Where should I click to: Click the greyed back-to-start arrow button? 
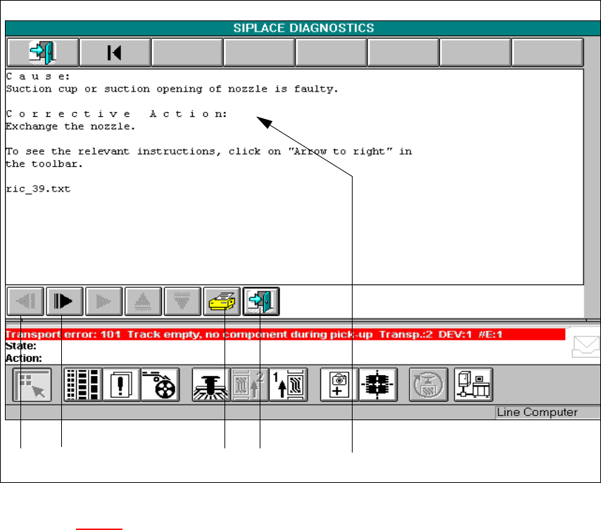coord(25,301)
